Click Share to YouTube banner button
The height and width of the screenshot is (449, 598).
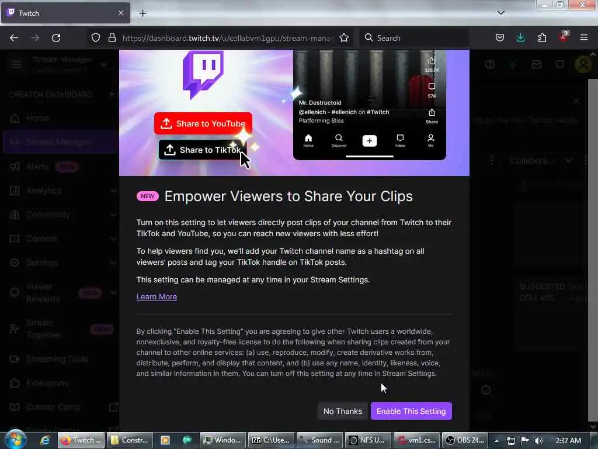(203, 123)
